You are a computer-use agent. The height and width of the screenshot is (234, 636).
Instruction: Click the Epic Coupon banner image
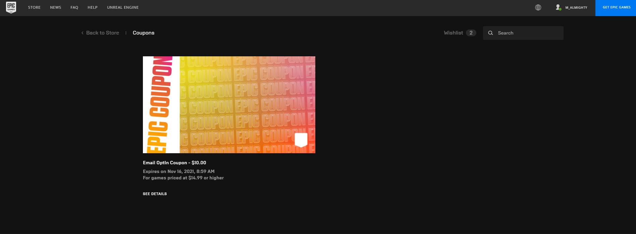(229, 105)
